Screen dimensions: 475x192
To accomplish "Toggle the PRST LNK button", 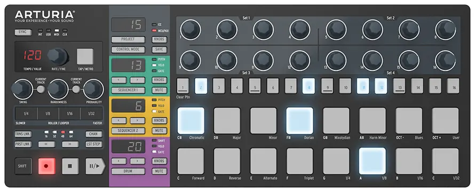I will click(23, 145).
